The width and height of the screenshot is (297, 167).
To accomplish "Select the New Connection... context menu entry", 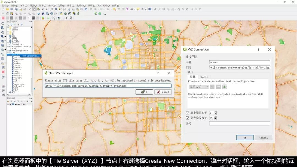I will tap(31, 56).
